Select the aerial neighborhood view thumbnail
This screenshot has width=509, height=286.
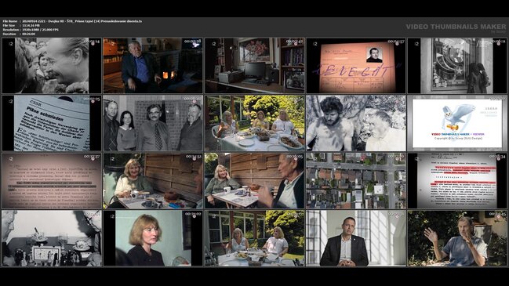click(x=356, y=181)
